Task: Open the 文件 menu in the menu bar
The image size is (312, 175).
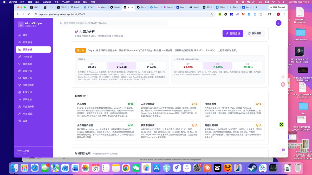Action: (x=22, y=2)
